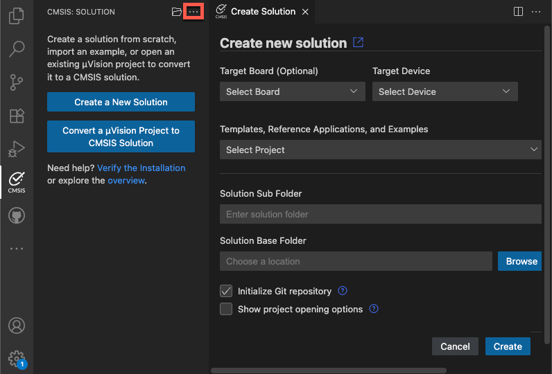
Task: Select the CMSIS view icon
Action: click(17, 182)
